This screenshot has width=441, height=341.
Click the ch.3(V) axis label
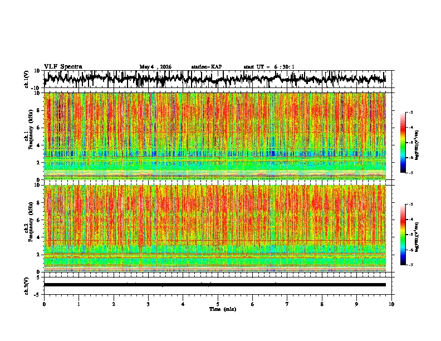tap(27, 286)
